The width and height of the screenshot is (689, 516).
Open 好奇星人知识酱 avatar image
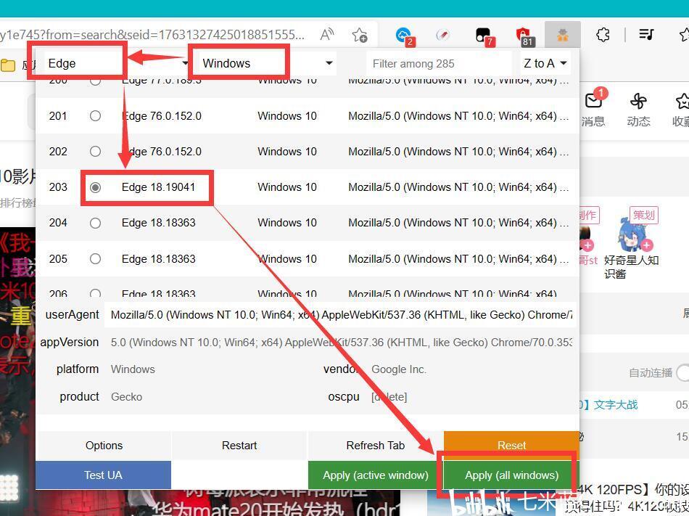[632, 235]
